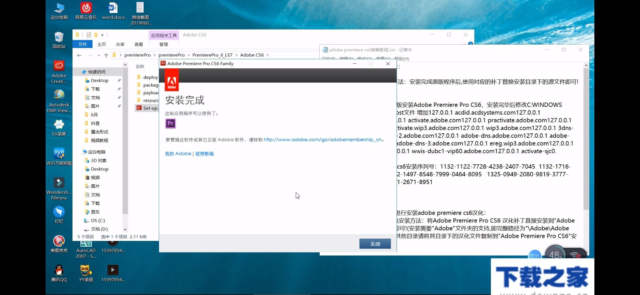Open the 查看 tab in Explorer ribbon

point(139,44)
